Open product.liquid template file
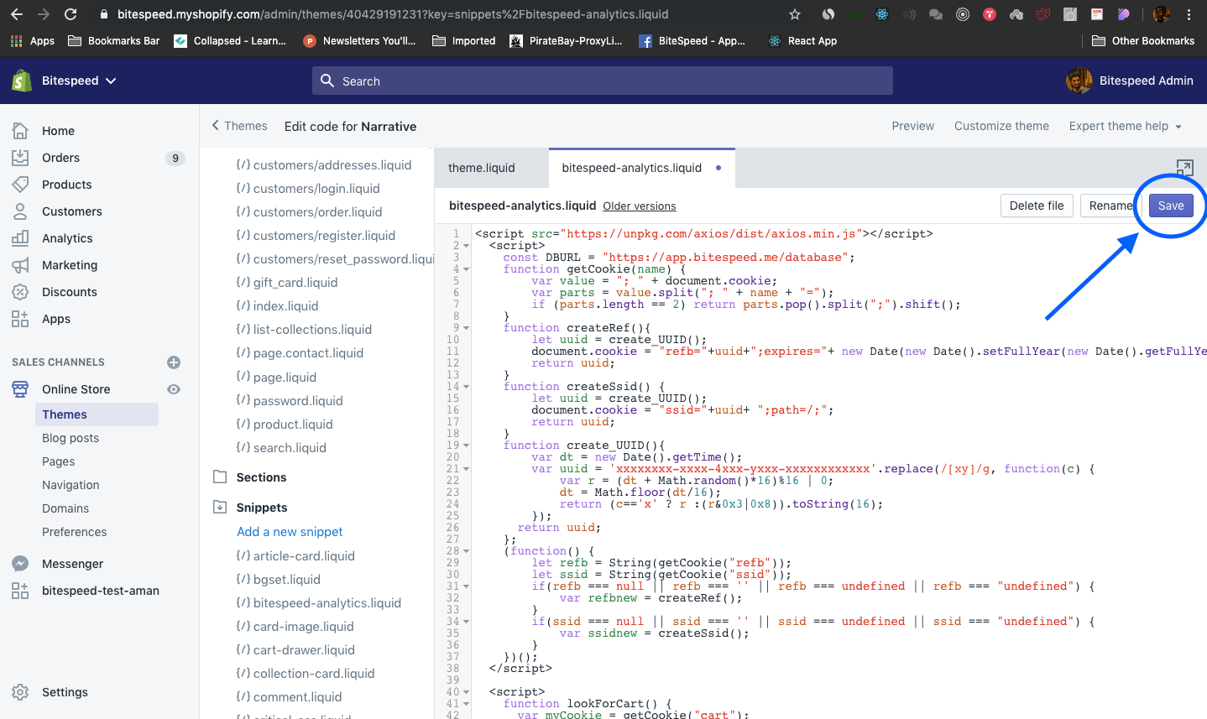Image resolution: width=1207 pixels, height=719 pixels. pos(293,425)
